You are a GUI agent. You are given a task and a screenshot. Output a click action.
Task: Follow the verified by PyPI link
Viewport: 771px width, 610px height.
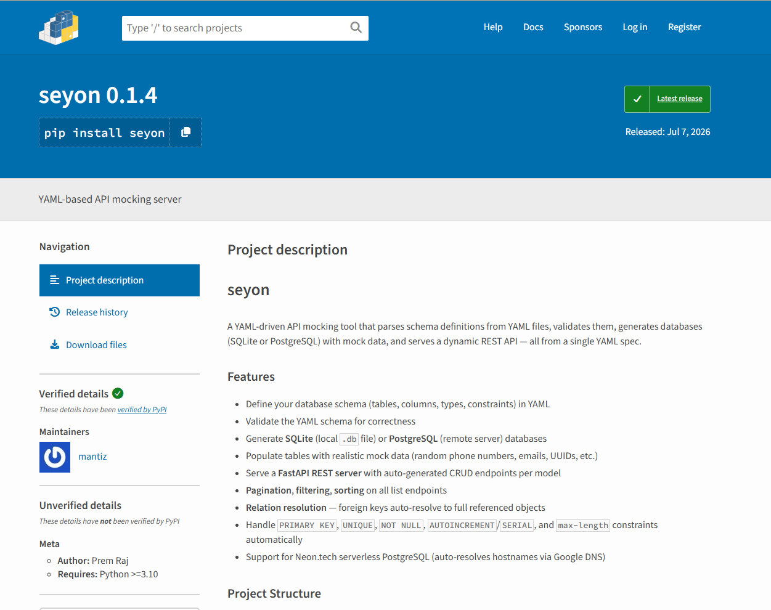142,410
